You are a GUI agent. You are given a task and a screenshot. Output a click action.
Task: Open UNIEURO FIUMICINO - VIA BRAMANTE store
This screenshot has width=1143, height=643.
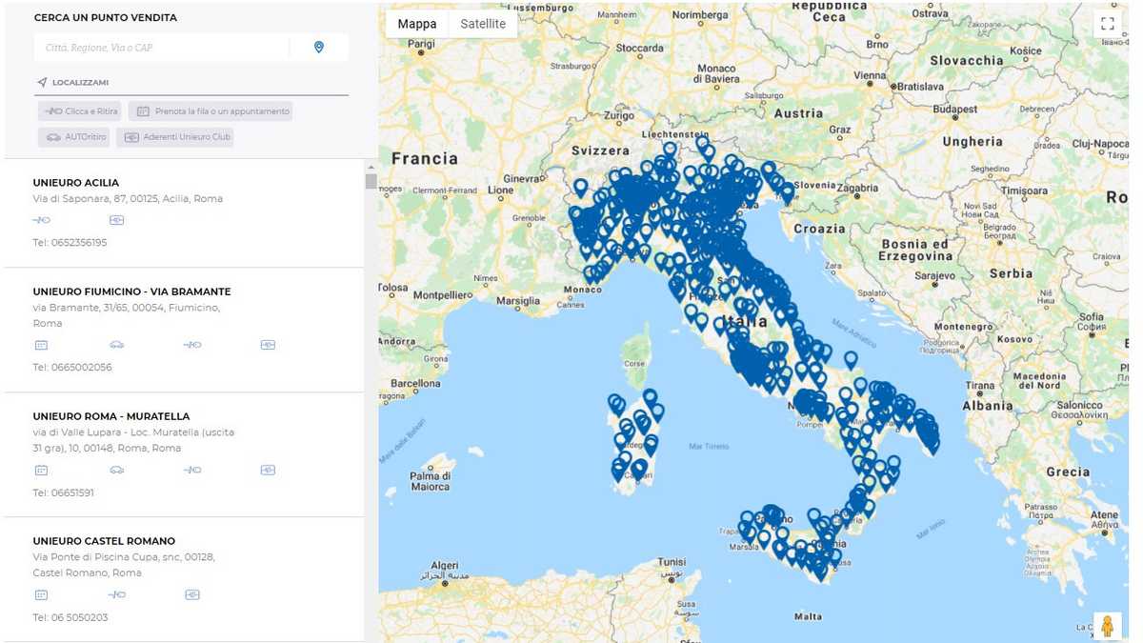point(131,291)
